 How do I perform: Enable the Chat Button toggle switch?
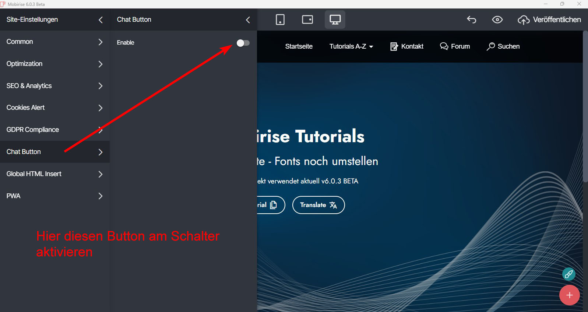tap(243, 43)
